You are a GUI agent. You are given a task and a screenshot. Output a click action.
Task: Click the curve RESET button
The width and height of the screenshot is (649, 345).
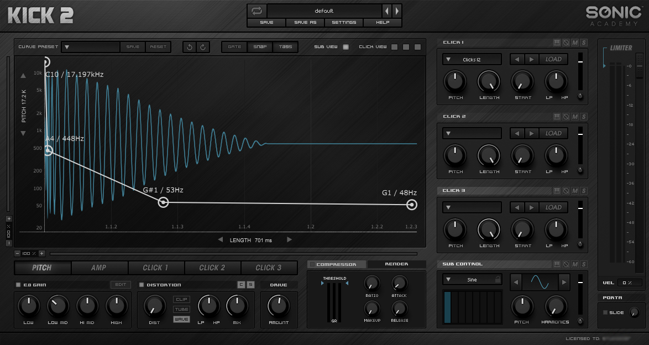pos(158,47)
